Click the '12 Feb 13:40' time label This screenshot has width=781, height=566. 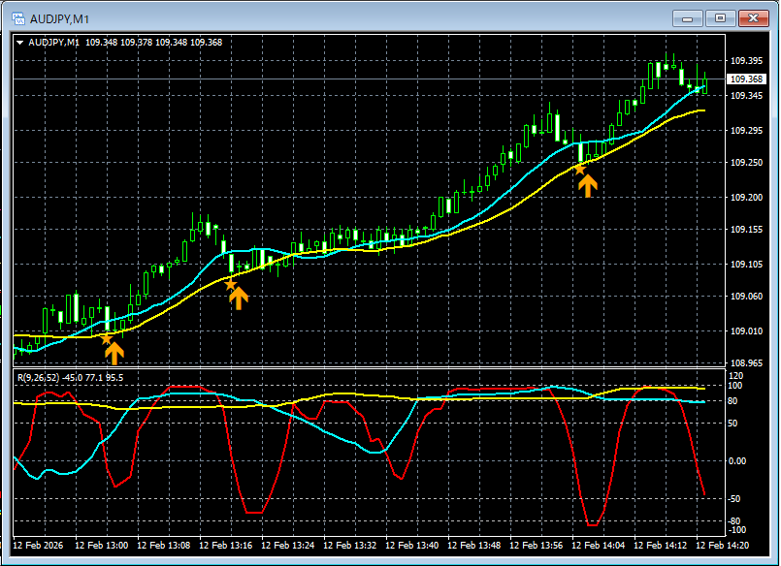pos(412,545)
